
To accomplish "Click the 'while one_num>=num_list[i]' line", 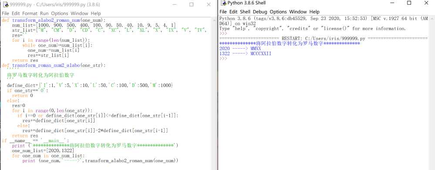I will tap(57, 45).
